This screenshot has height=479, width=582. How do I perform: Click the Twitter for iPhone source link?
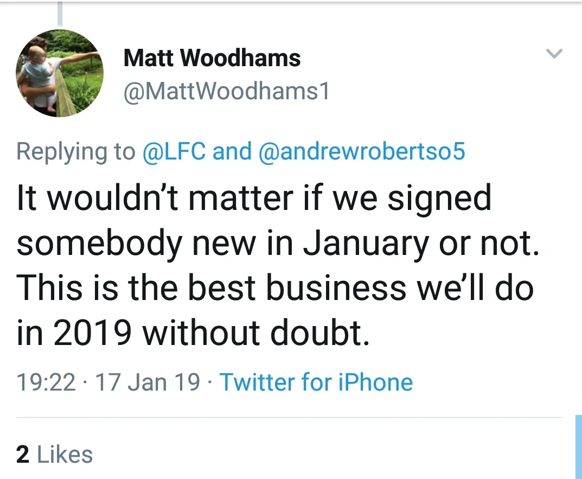click(316, 382)
